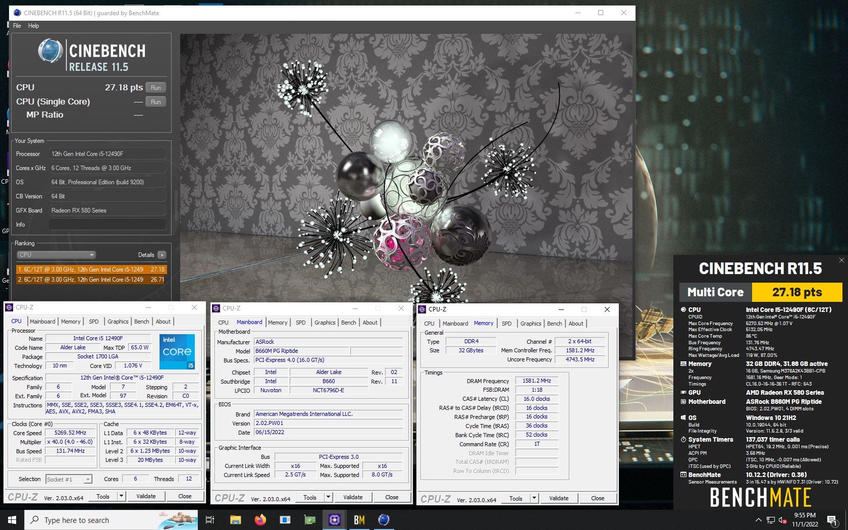
Task: Switch to CPU-Z via purple taskbar icon
Action: tap(334, 520)
